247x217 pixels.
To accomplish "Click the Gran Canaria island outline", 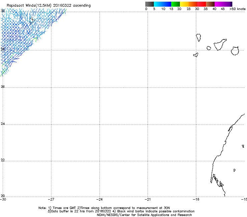I will click(235, 51).
